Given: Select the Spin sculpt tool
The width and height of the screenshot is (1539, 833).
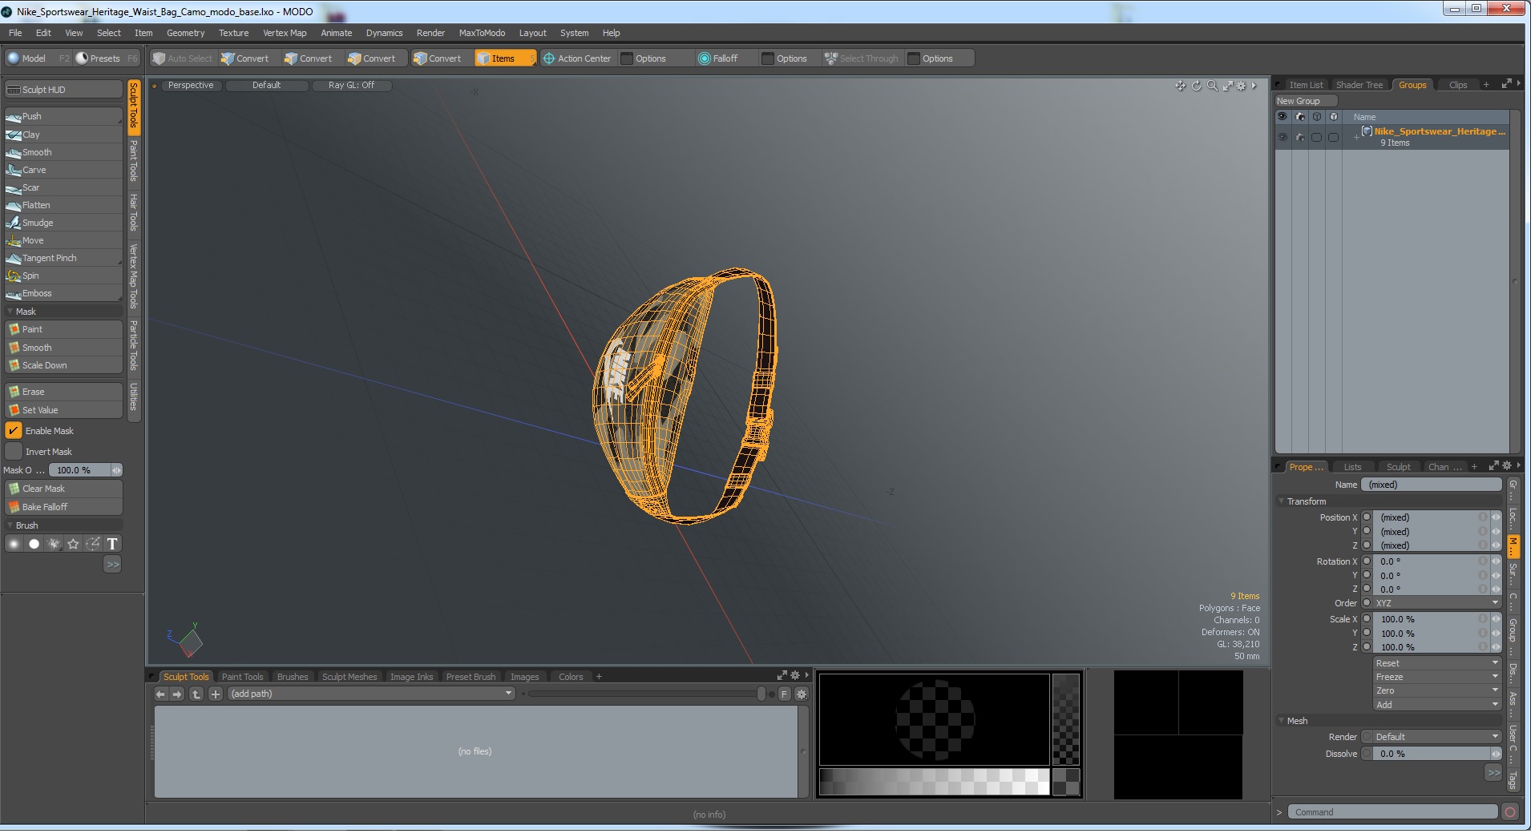Looking at the screenshot, I should (x=63, y=276).
